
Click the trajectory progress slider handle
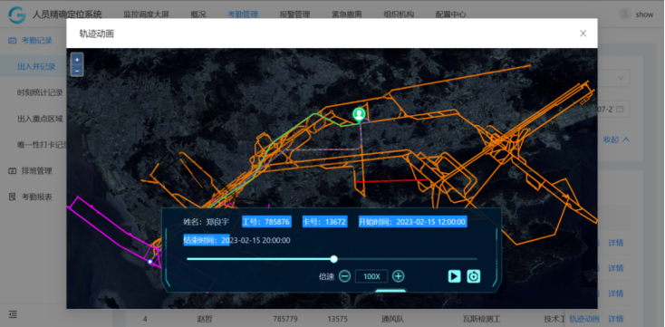pos(333,259)
